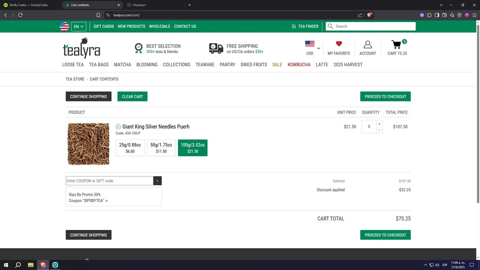
Task: Click the search magnifier icon
Action: point(331,26)
